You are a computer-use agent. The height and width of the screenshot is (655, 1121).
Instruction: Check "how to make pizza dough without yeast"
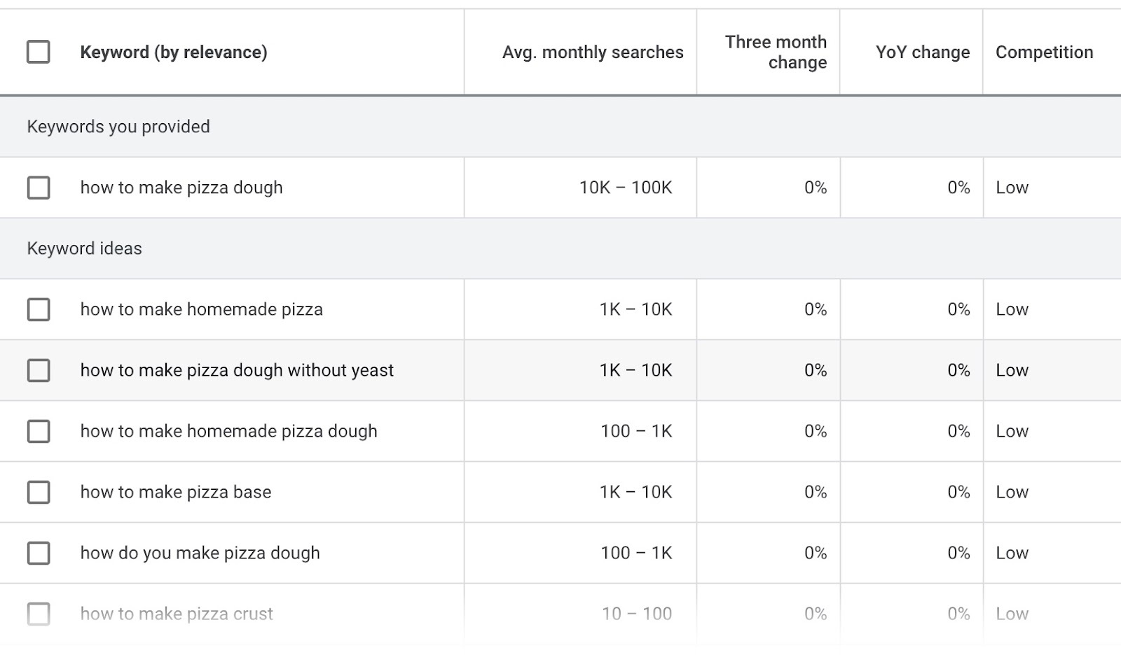tap(38, 370)
